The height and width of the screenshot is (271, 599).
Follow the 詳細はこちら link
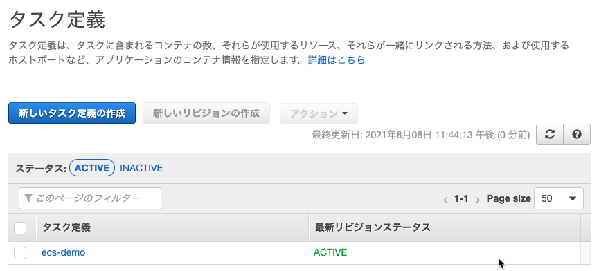[x=337, y=60]
